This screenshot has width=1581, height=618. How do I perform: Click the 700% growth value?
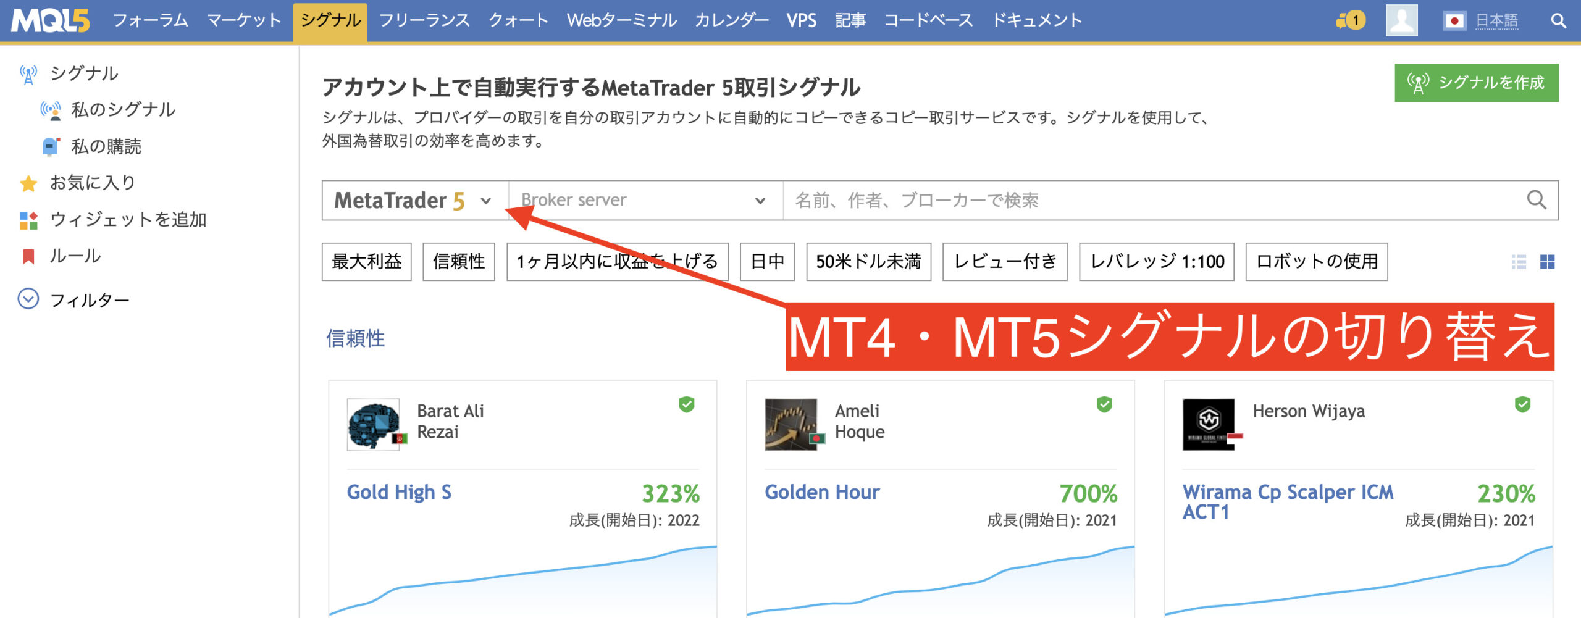pyautogui.click(x=1088, y=493)
